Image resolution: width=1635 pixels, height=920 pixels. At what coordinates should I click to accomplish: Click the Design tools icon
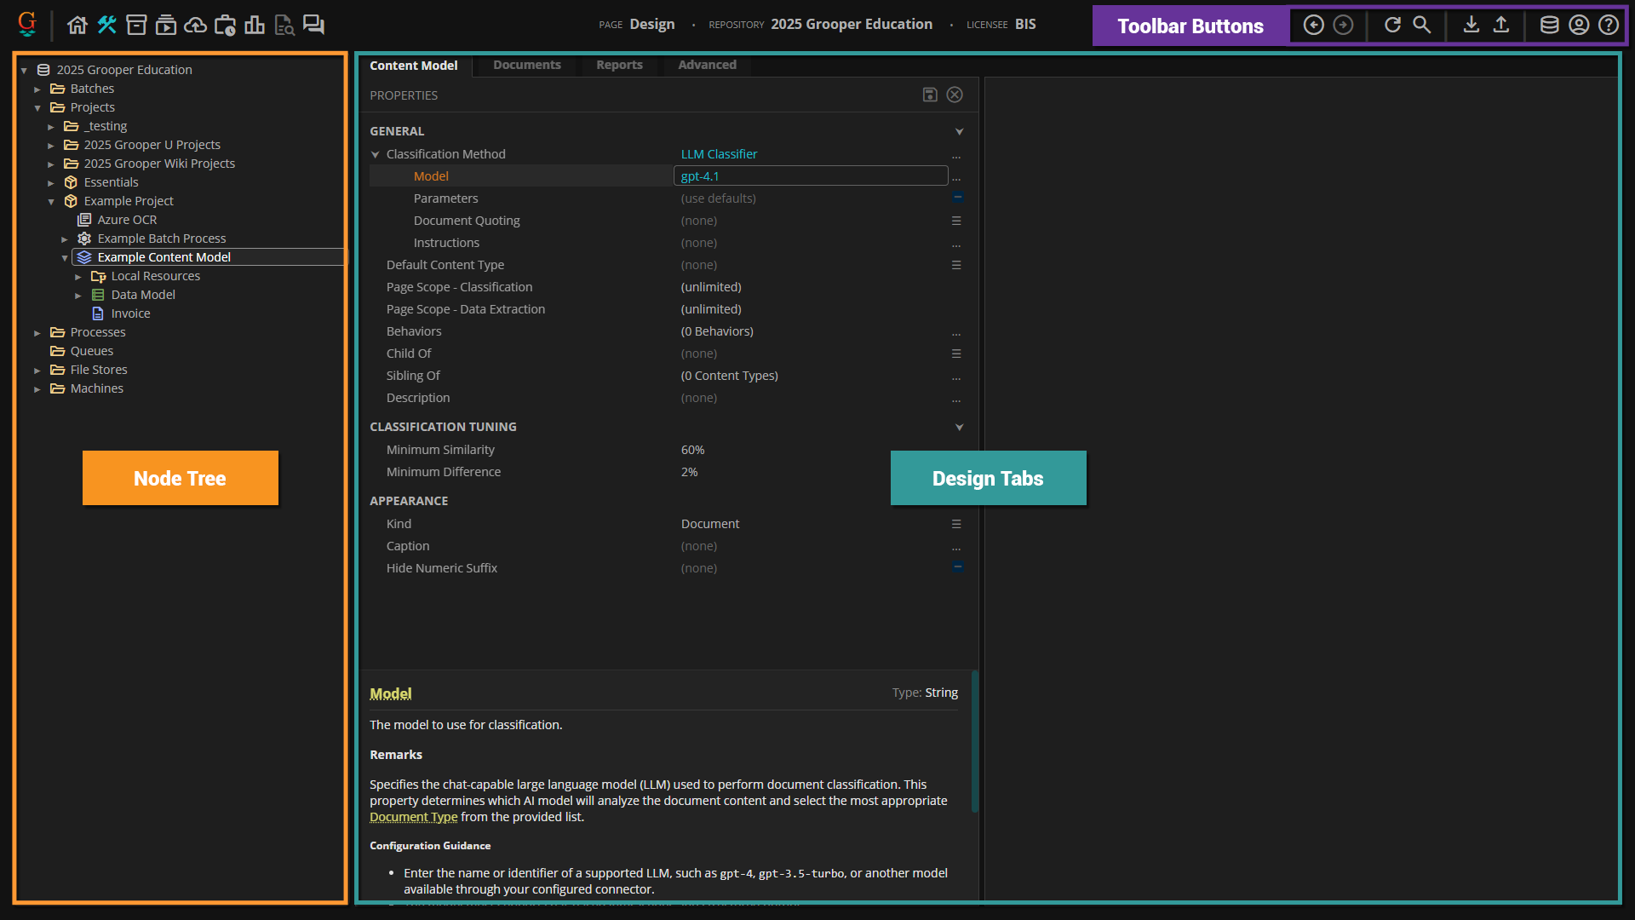pos(106,25)
